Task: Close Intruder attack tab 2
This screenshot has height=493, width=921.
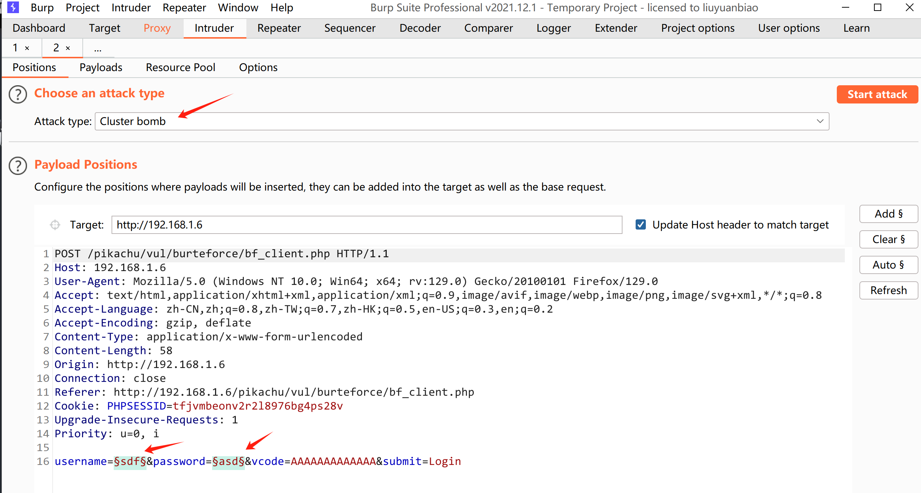Action: pyautogui.click(x=68, y=48)
